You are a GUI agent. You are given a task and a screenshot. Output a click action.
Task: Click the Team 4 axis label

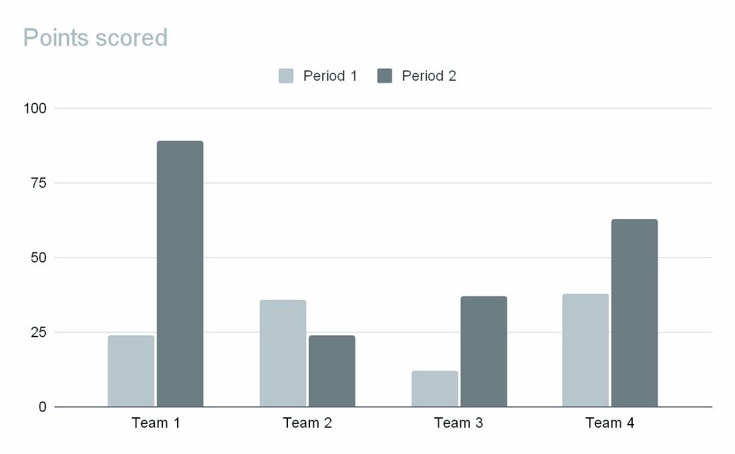(610, 423)
